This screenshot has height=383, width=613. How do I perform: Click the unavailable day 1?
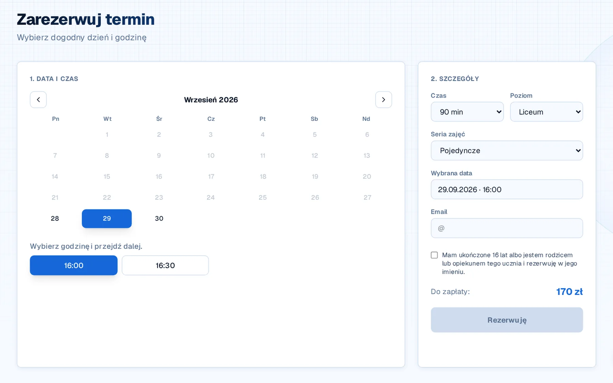pyautogui.click(x=107, y=134)
